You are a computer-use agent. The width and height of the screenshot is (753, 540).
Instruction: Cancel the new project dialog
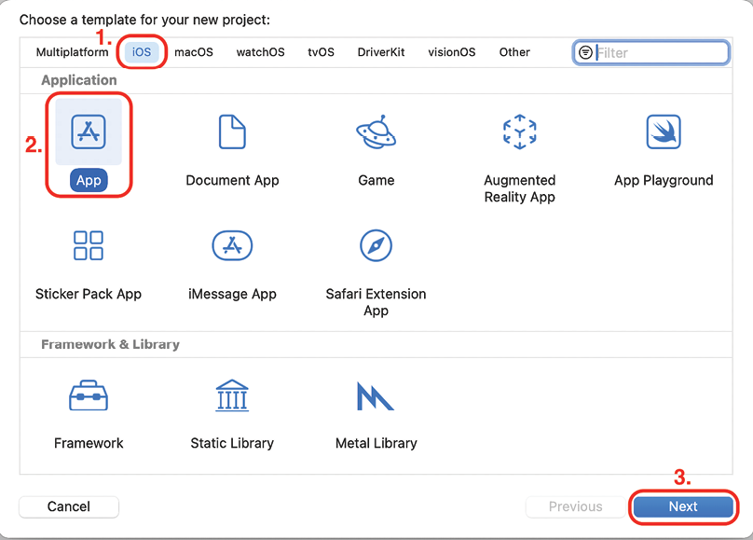tap(69, 506)
